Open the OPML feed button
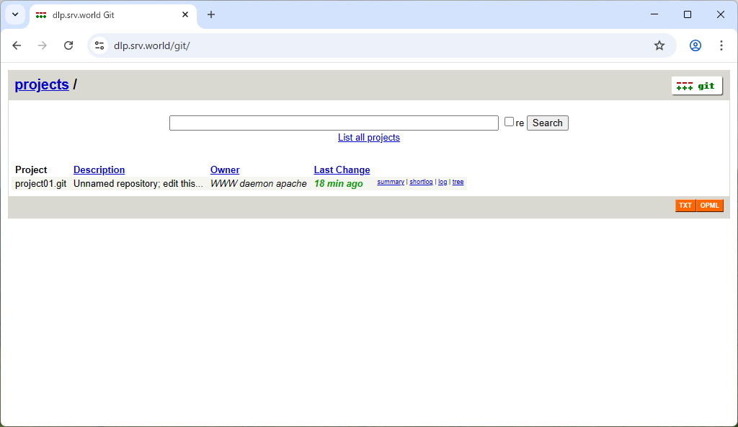The image size is (738, 427). [x=709, y=206]
